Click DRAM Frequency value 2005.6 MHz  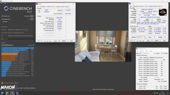(x=59, y=18)
